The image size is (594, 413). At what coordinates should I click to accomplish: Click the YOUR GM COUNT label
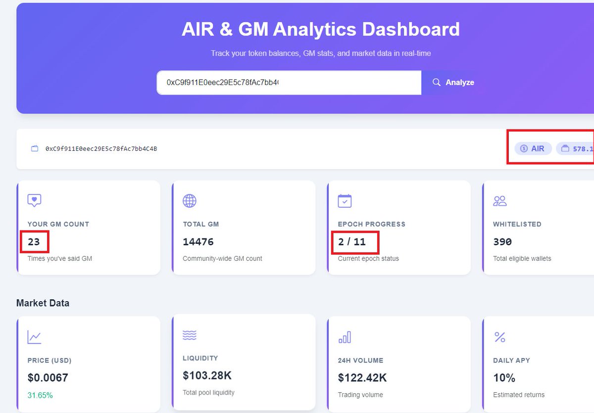coord(58,224)
